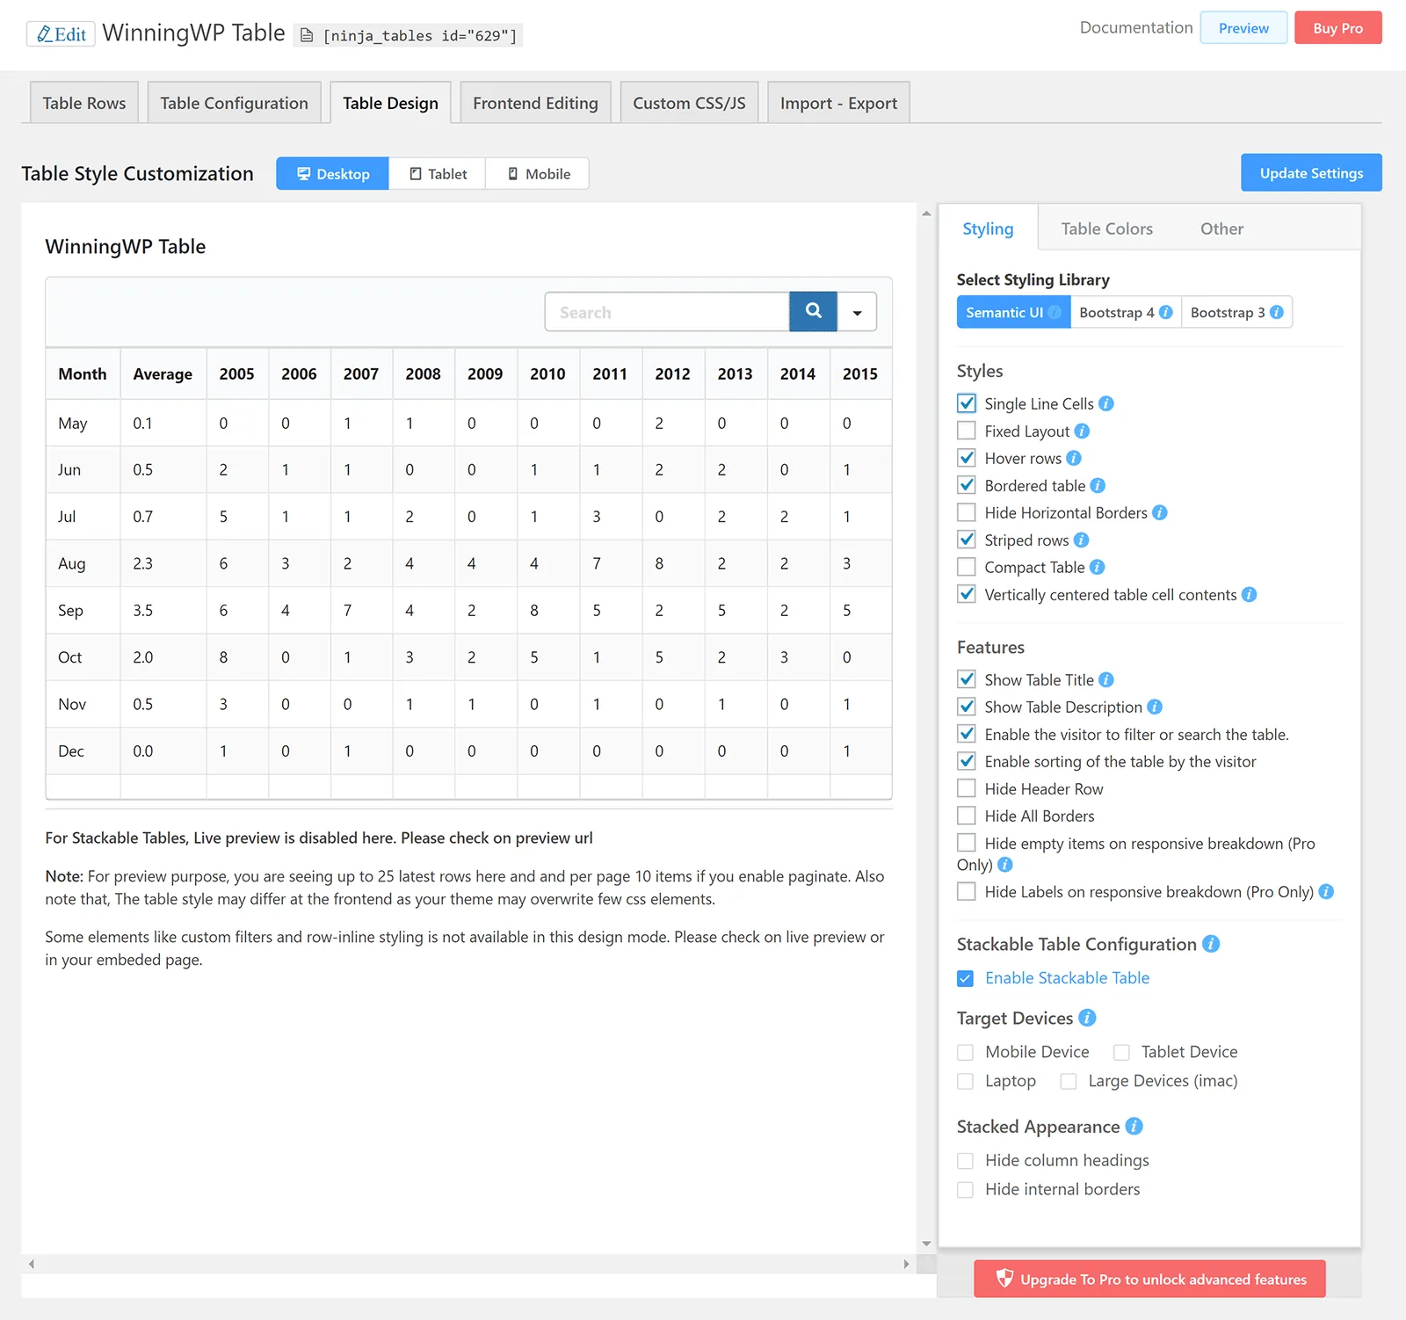
Task: Click the pencil Edit button by table title
Action: 61,34
